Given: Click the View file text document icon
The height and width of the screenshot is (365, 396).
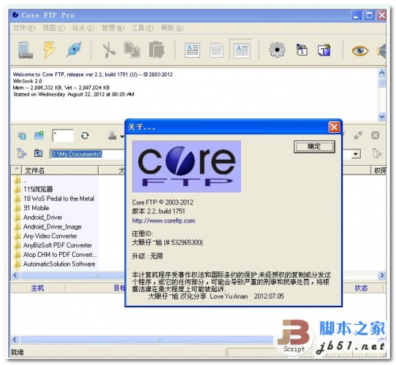Looking at the screenshot, I should (192, 50).
